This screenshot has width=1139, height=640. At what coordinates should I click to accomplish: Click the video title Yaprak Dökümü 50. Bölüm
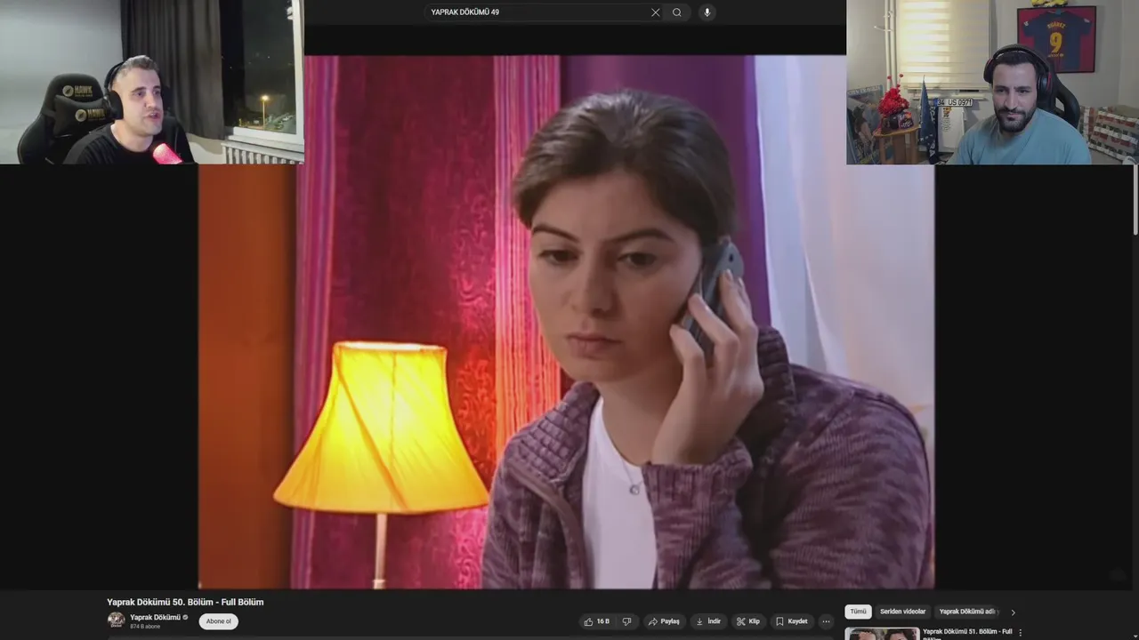click(185, 602)
